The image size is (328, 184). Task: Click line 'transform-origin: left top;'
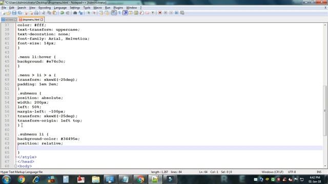pos(50,121)
